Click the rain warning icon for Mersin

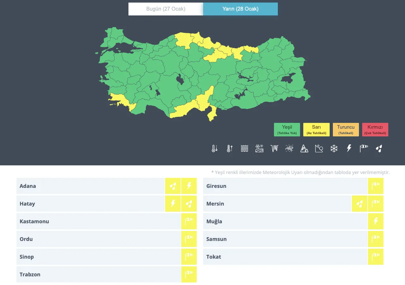point(359,203)
